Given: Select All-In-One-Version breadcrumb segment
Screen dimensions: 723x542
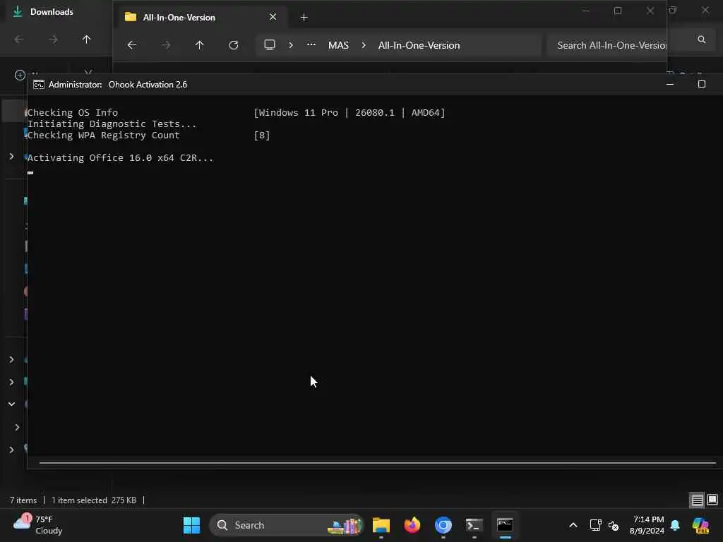Looking at the screenshot, I should (x=419, y=45).
